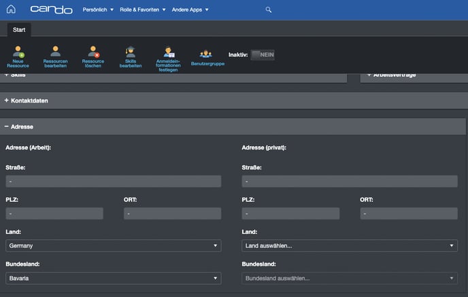Screen dimensions: 468x297
Task: Open the Andere Apps menu
Action: pos(190,10)
